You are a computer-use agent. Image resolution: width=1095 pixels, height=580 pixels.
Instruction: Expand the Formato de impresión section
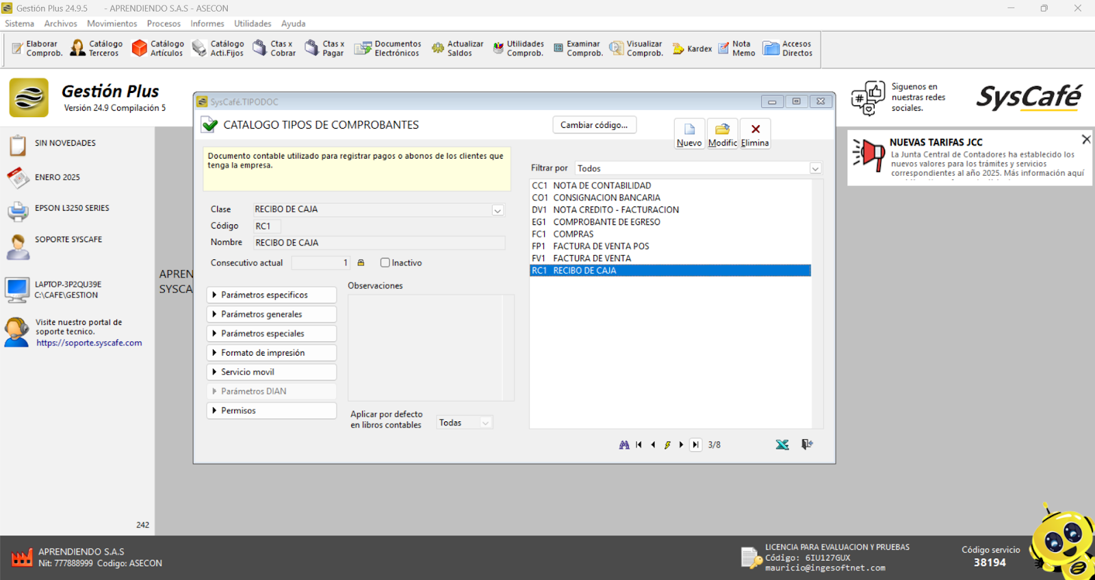[x=271, y=353]
